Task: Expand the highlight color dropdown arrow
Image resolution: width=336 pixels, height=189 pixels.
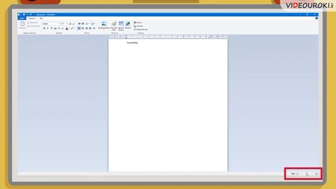Action: coord(75,28)
